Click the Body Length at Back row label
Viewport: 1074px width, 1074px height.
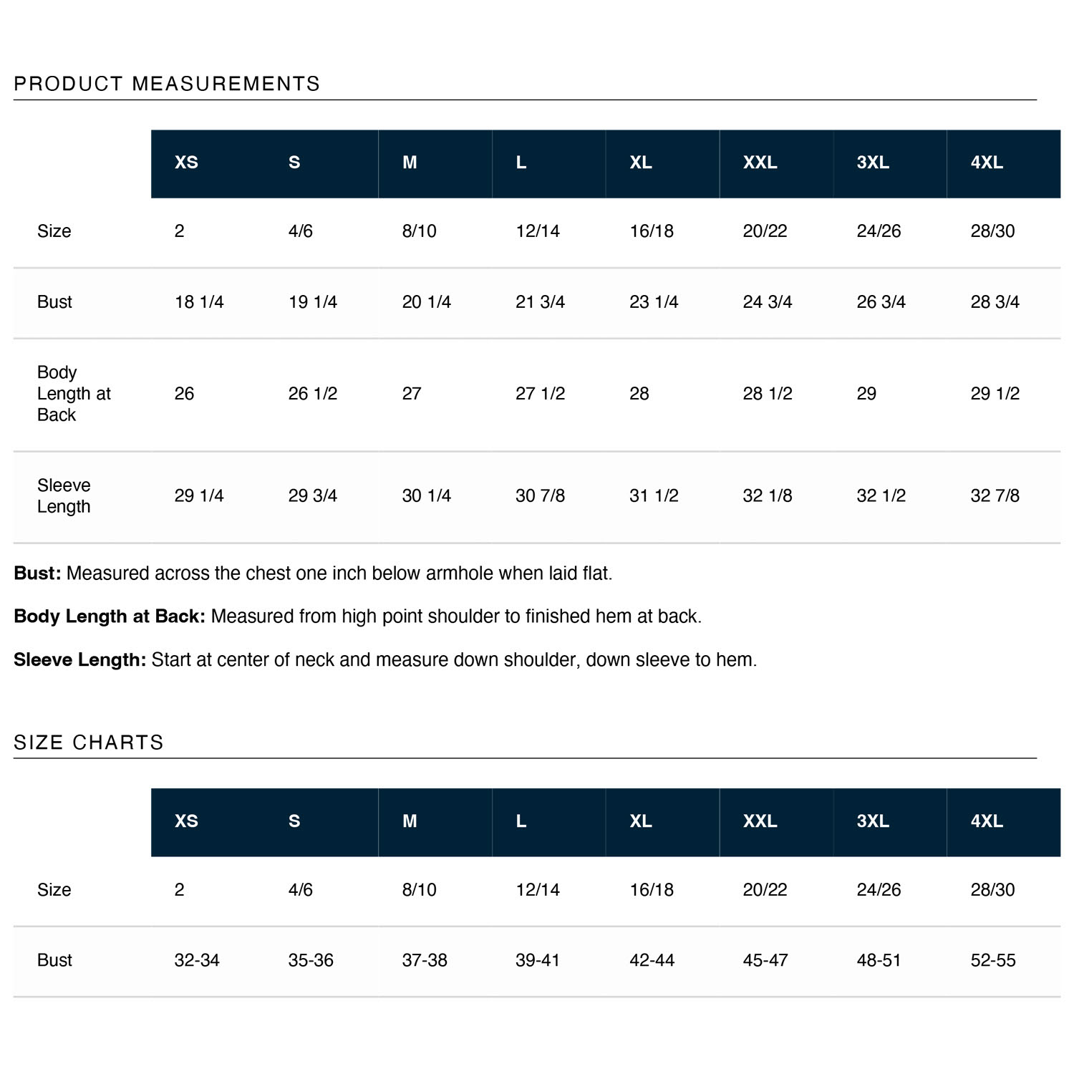[x=74, y=393]
